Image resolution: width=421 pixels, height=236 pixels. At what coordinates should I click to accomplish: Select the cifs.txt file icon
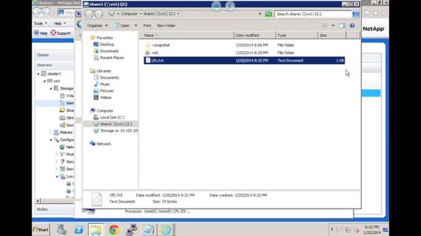coord(147,60)
